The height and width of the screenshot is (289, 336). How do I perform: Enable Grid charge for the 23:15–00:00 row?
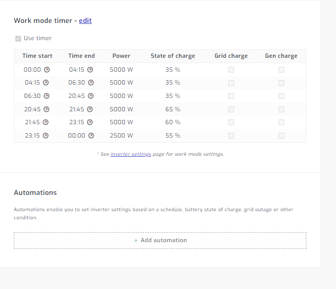click(x=231, y=136)
